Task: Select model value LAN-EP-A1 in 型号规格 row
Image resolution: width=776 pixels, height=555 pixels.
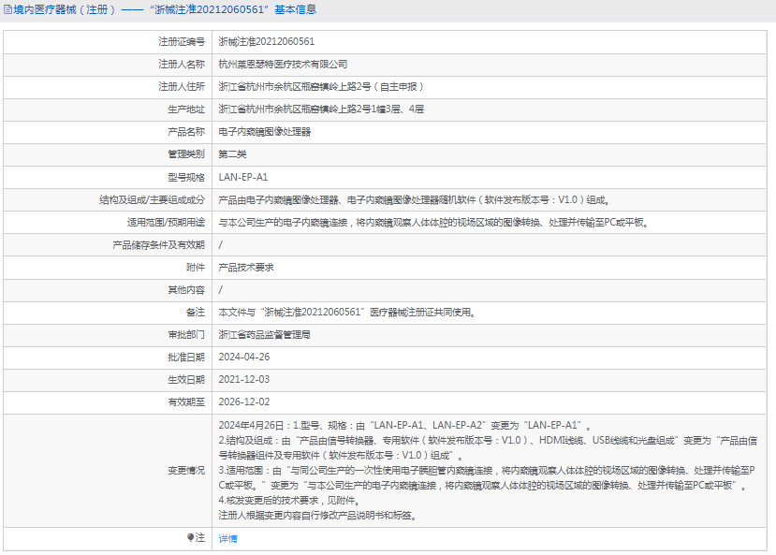Action: pos(243,177)
